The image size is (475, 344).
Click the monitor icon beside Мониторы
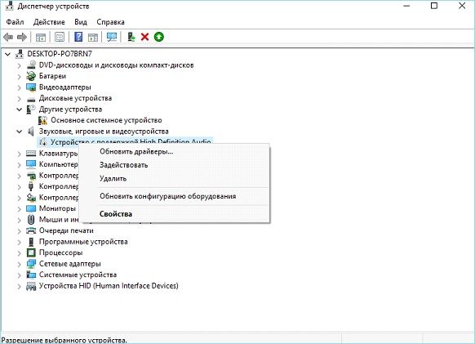coord(31,208)
